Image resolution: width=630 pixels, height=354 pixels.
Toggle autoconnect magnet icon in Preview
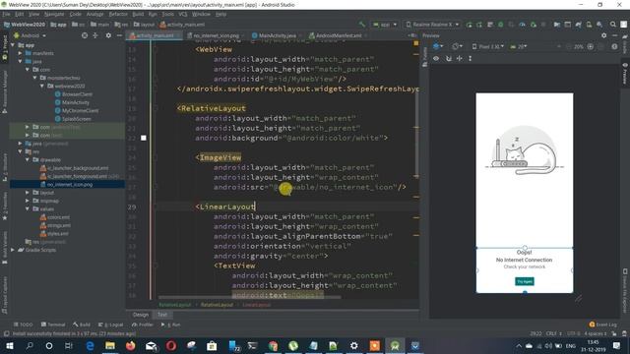coord(449,58)
